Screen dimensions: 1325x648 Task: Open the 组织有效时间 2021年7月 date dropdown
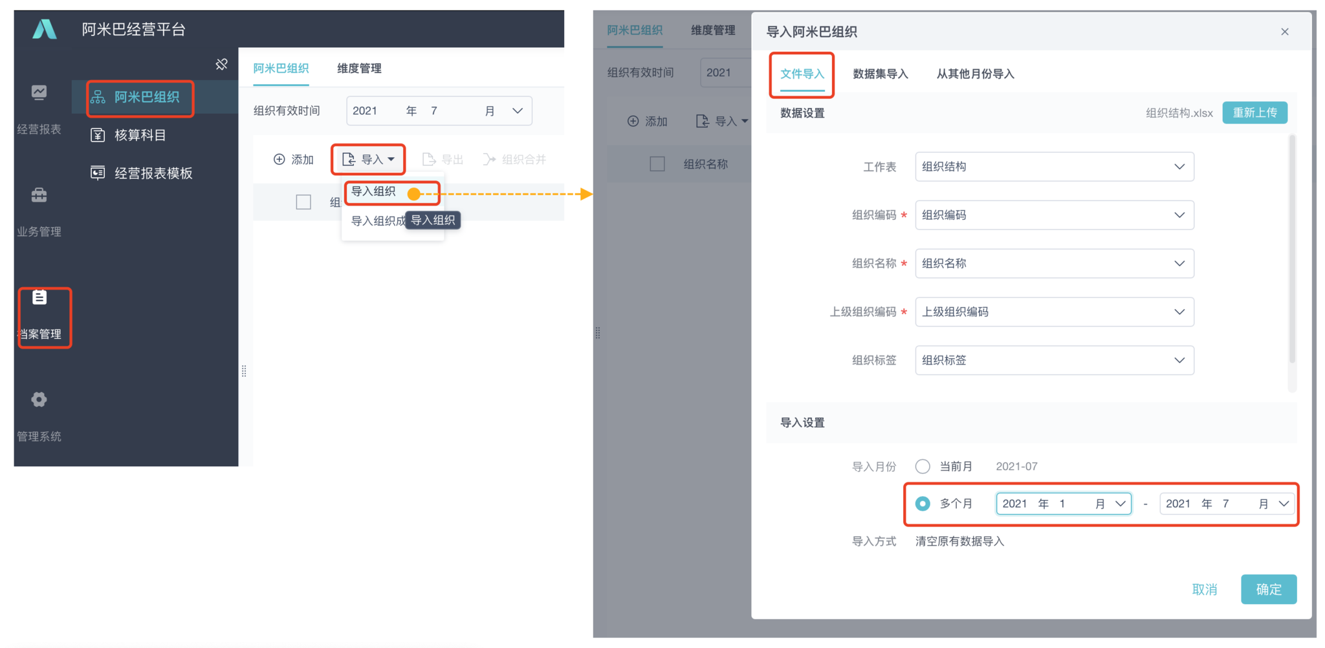click(439, 111)
